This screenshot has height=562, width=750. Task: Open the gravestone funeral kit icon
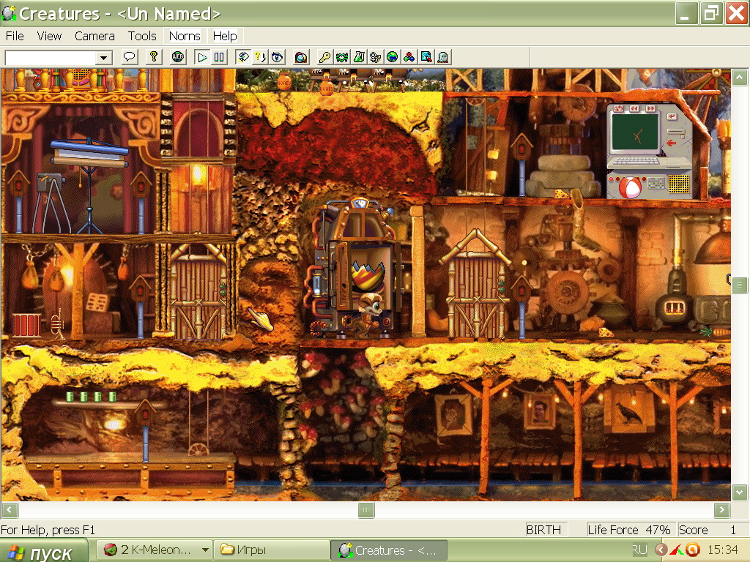coord(443,57)
